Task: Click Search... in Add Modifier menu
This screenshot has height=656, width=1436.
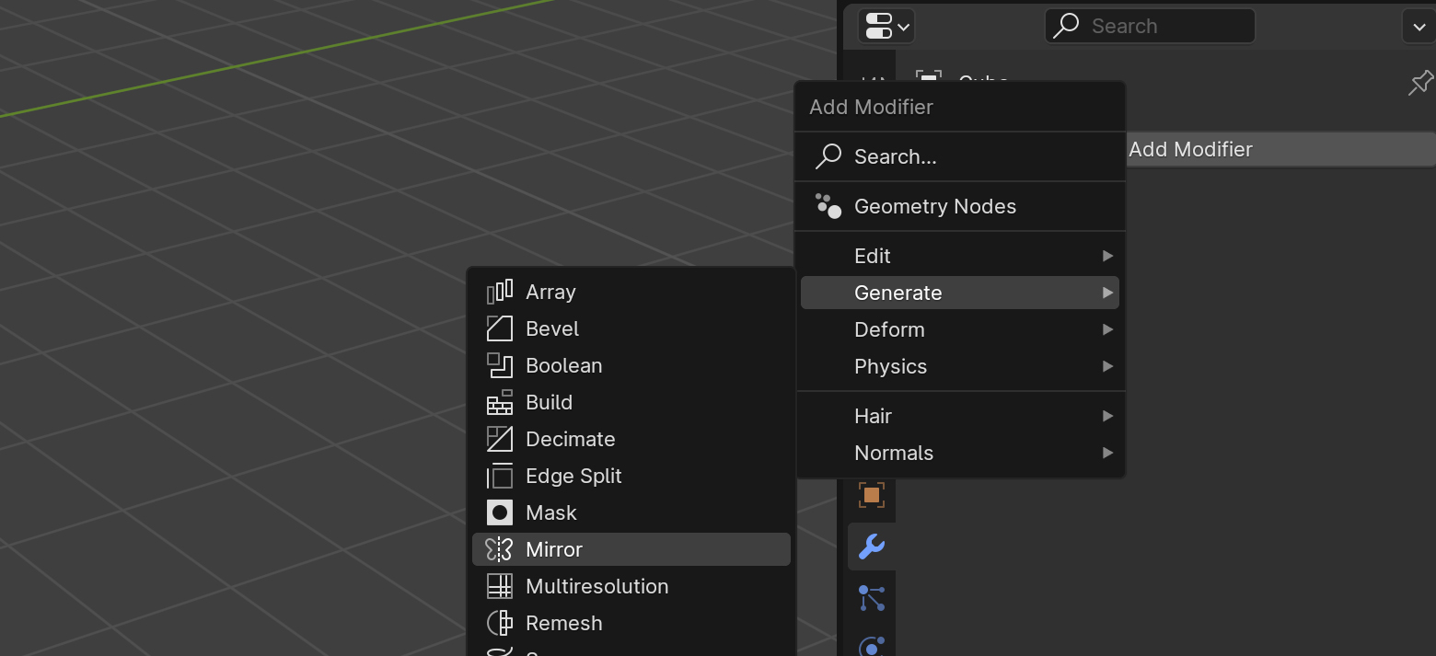Action: tap(960, 156)
